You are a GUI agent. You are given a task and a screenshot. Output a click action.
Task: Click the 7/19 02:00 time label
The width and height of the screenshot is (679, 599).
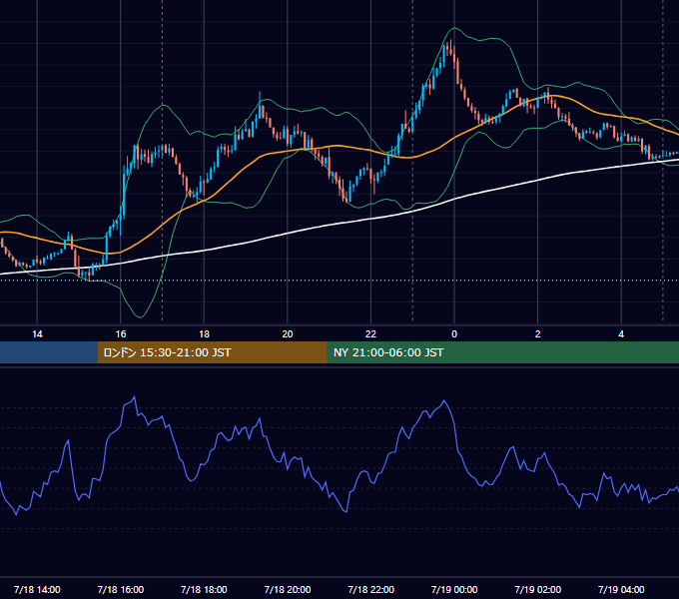(x=538, y=589)
